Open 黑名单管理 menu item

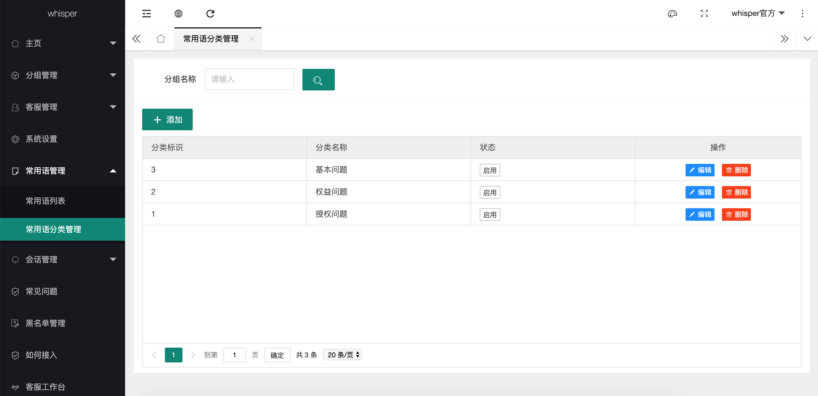(x=63, y=323)
